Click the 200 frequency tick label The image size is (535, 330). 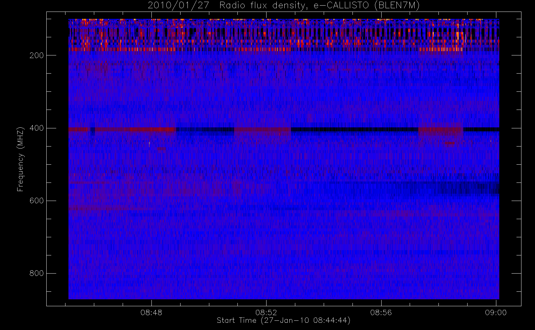point(36,55)
